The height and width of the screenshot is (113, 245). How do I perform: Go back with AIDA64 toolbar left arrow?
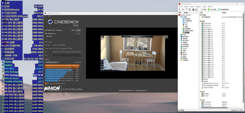[180, 9]
